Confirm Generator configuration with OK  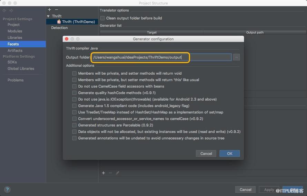point(230,153)
